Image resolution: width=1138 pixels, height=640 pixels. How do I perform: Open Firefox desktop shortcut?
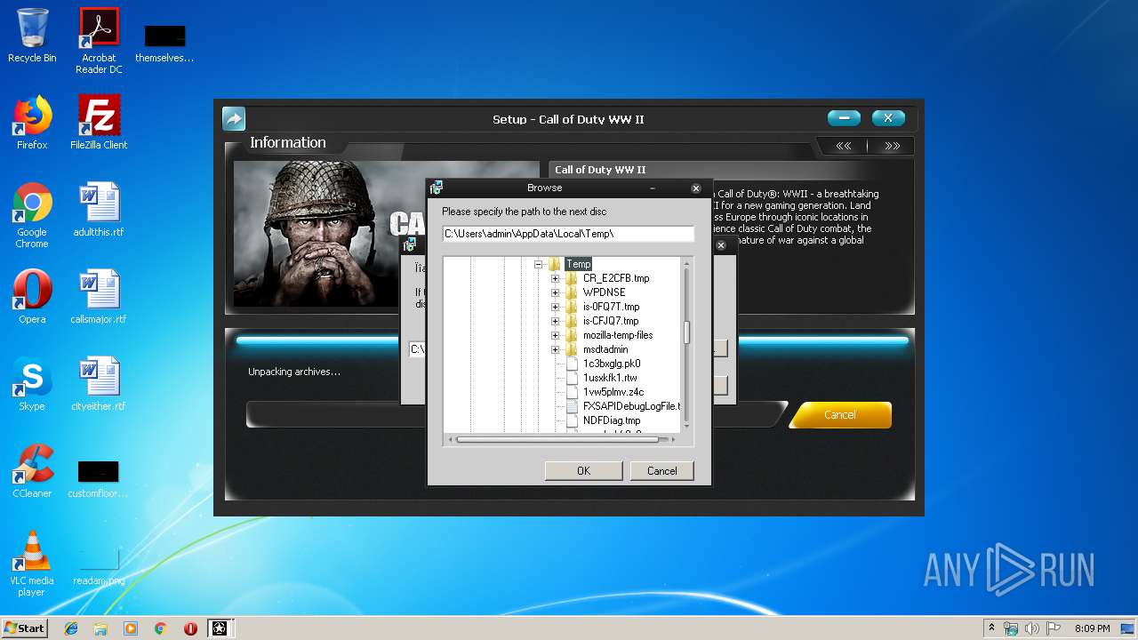[32, 123]
